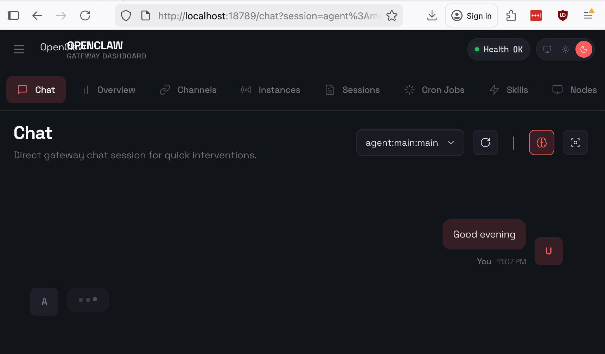The width and height of the screenshot is (605, 354).
Task: Switch to the Channels tab
Action: tap(188, 90)
